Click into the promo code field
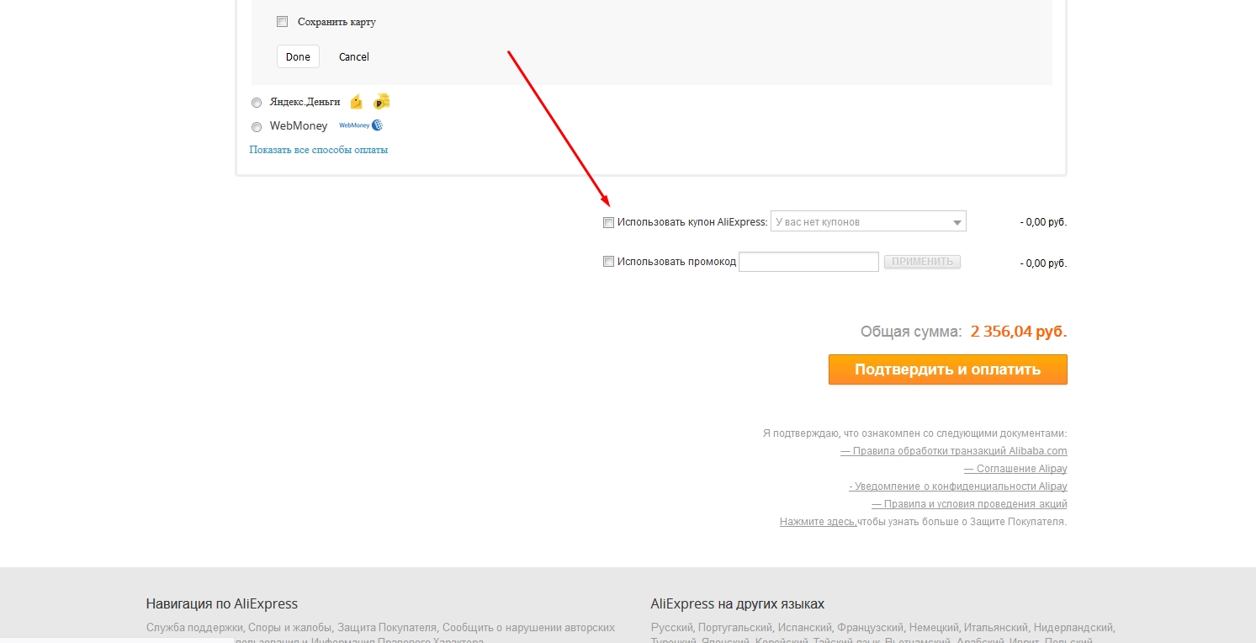 808,262
